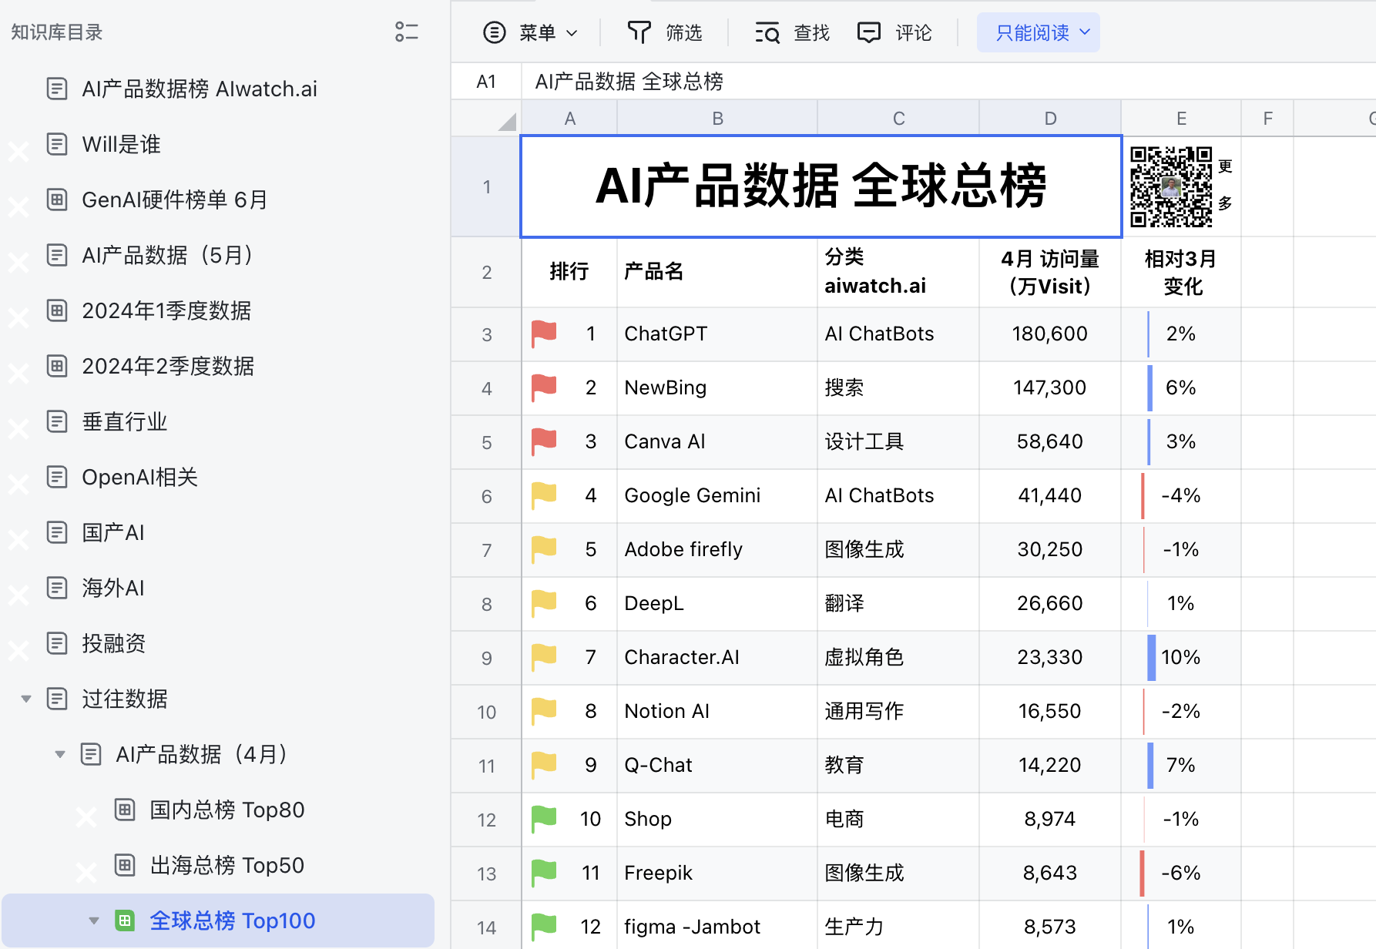The width and height of the screenshot is (1376, 949).
Task: Click the document icon beside 投融资
Action: point(57,643)
